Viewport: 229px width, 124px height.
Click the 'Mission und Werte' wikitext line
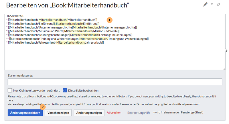tap(63, 31)
